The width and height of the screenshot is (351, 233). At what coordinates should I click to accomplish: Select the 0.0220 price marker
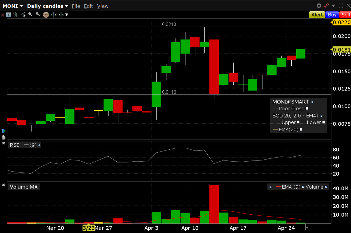tap(341, 22)
